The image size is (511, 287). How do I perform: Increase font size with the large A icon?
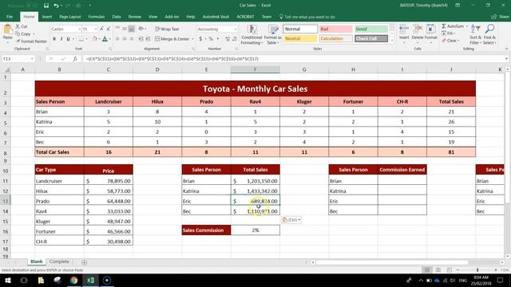coord(101,29)
